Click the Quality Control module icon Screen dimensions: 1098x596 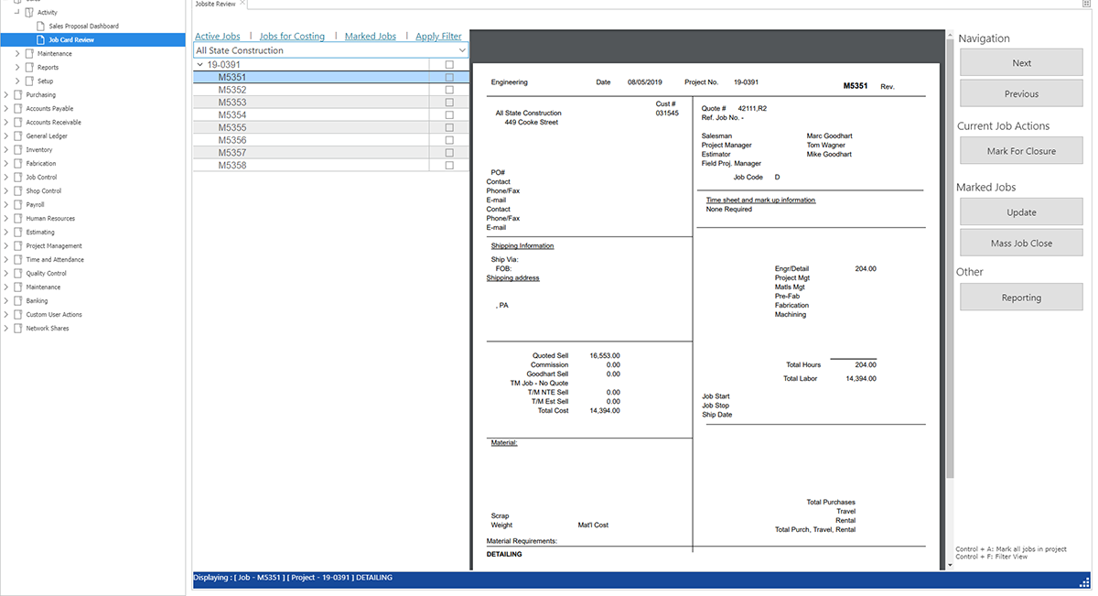click(18, 274)
